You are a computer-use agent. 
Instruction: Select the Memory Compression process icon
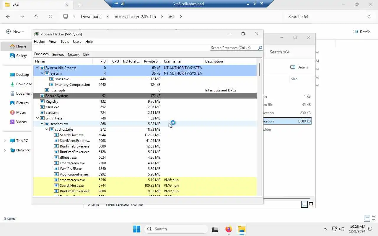52,85
